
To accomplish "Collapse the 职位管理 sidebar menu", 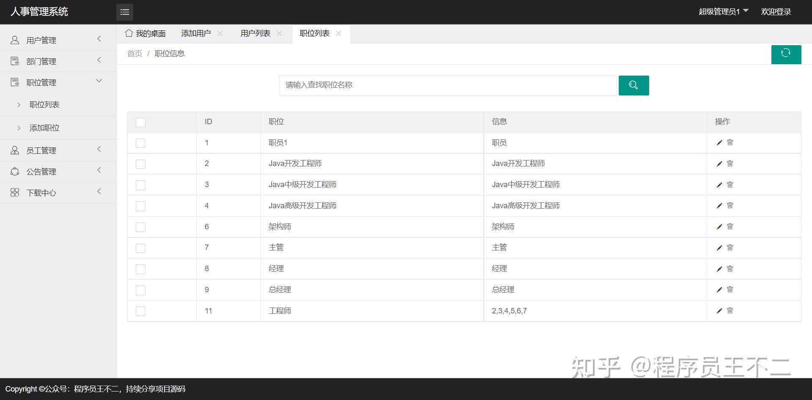I will pyautogui.click(x=58, y=82).
